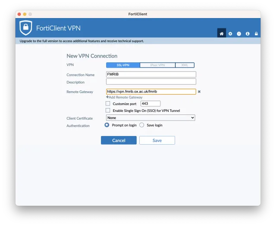The height and width of the screenshot is (226, 276).
Task: Focus the Connection Name field
Action: 151,74
